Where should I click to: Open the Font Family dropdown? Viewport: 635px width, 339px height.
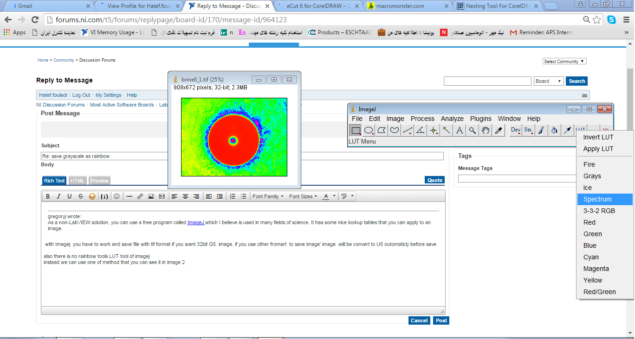click(x=268, y=196)
